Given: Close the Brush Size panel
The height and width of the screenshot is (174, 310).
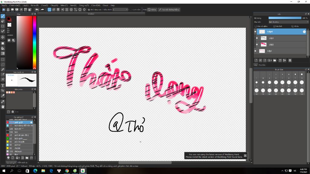Looking at the screenshot, I should 308,69.
